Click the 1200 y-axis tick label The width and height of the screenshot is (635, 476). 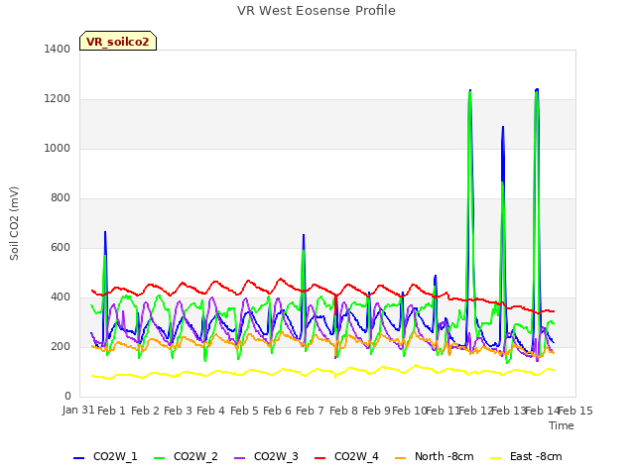(x=58, y=99)
